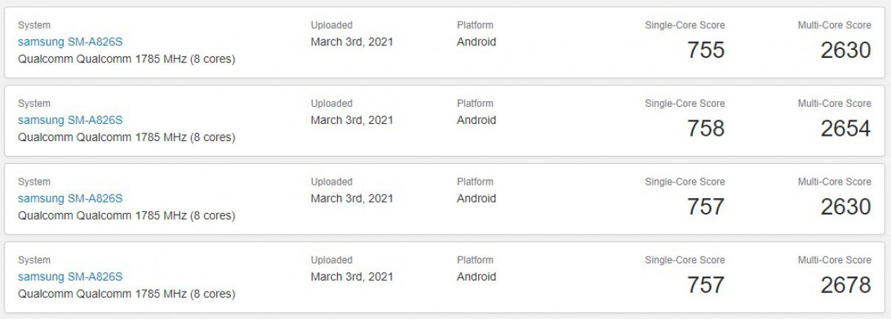Click multi-core 2630 beside single-core 757

[x=846, y=206]
